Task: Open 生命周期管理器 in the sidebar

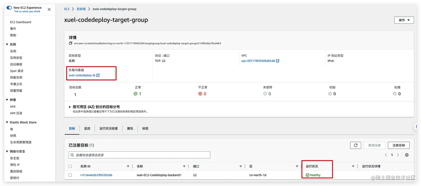Action: tap(21, 142)
